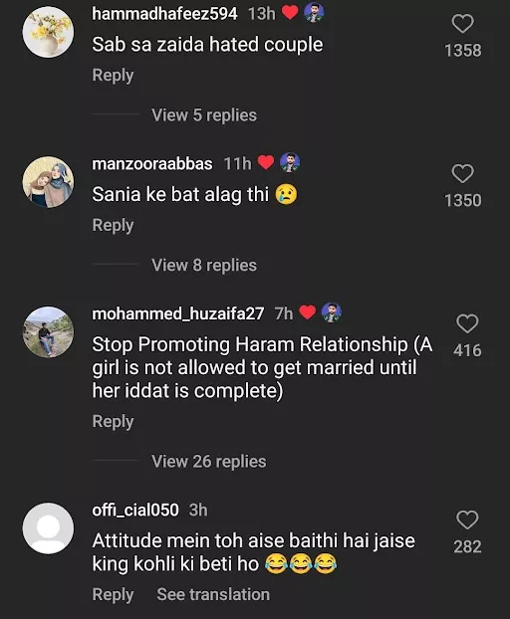Reply to offi_cial050's king kohli comment
Image resolution: width=510 pixels, height=619 pixels.
[113, 594]
